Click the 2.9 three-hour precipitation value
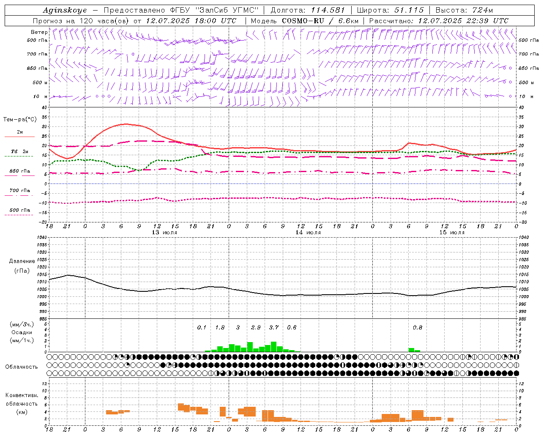This screenshot has height=433, width=541. (256, 328)
